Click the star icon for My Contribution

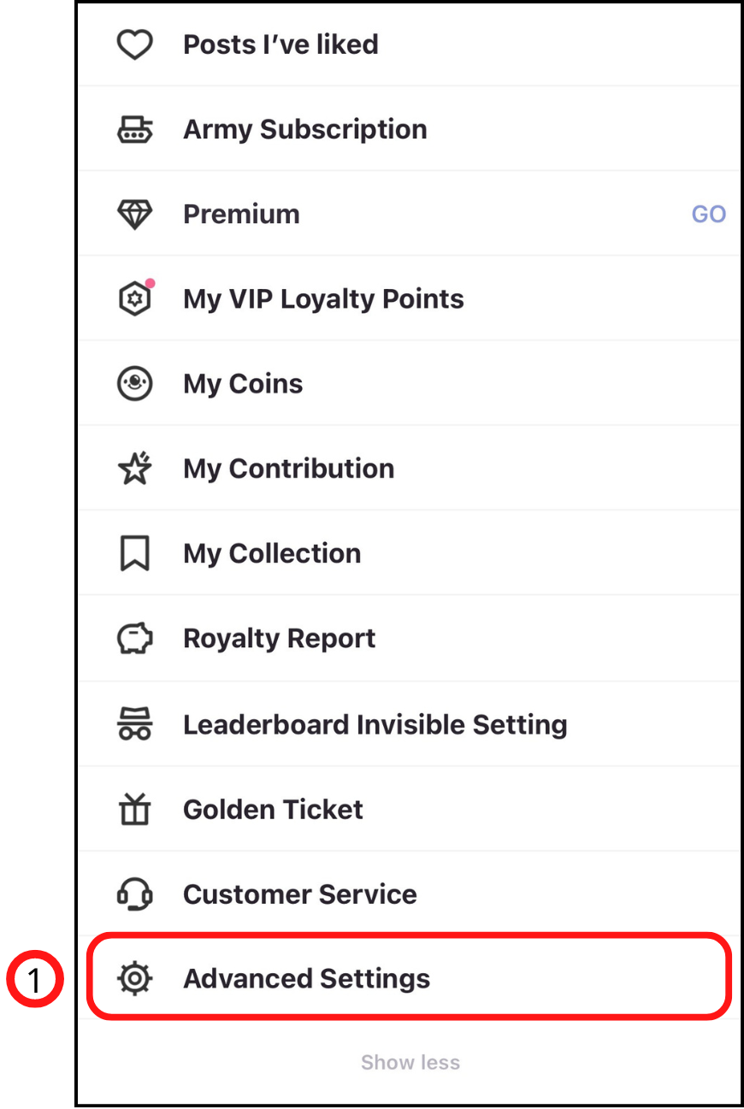tap(134, 469)
